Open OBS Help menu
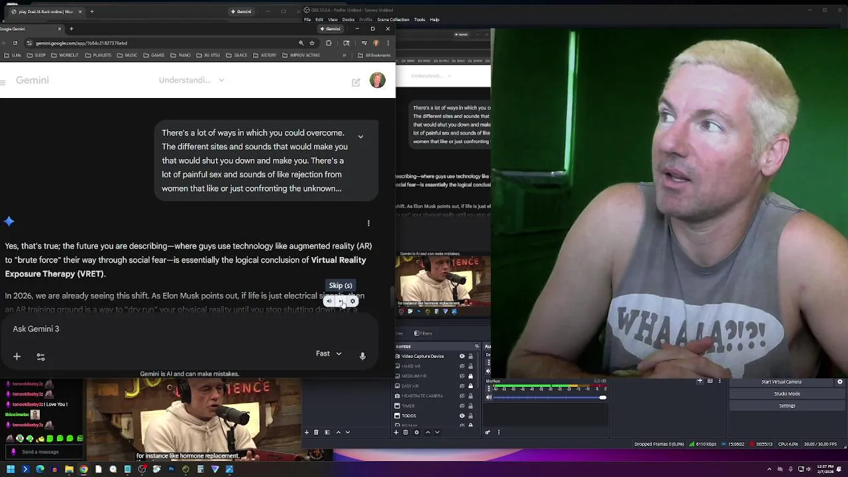 point(435,20)
